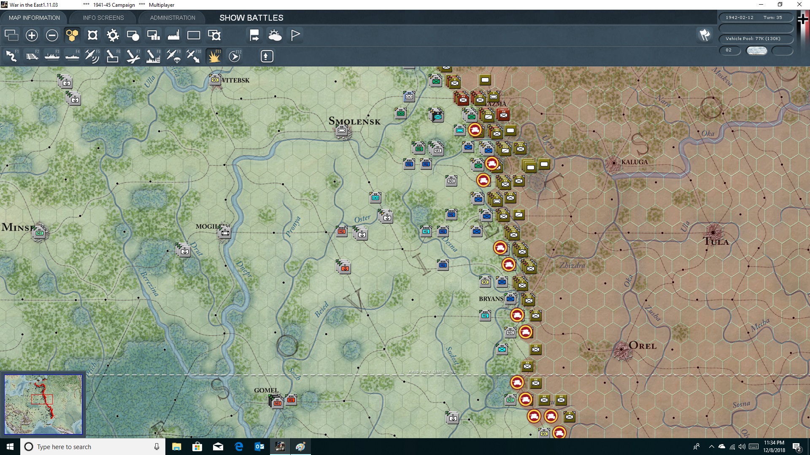810x455 pixels.
Task: Select Amphibious Transport mode (F4 icon)
Action: [x=73, y=56]
